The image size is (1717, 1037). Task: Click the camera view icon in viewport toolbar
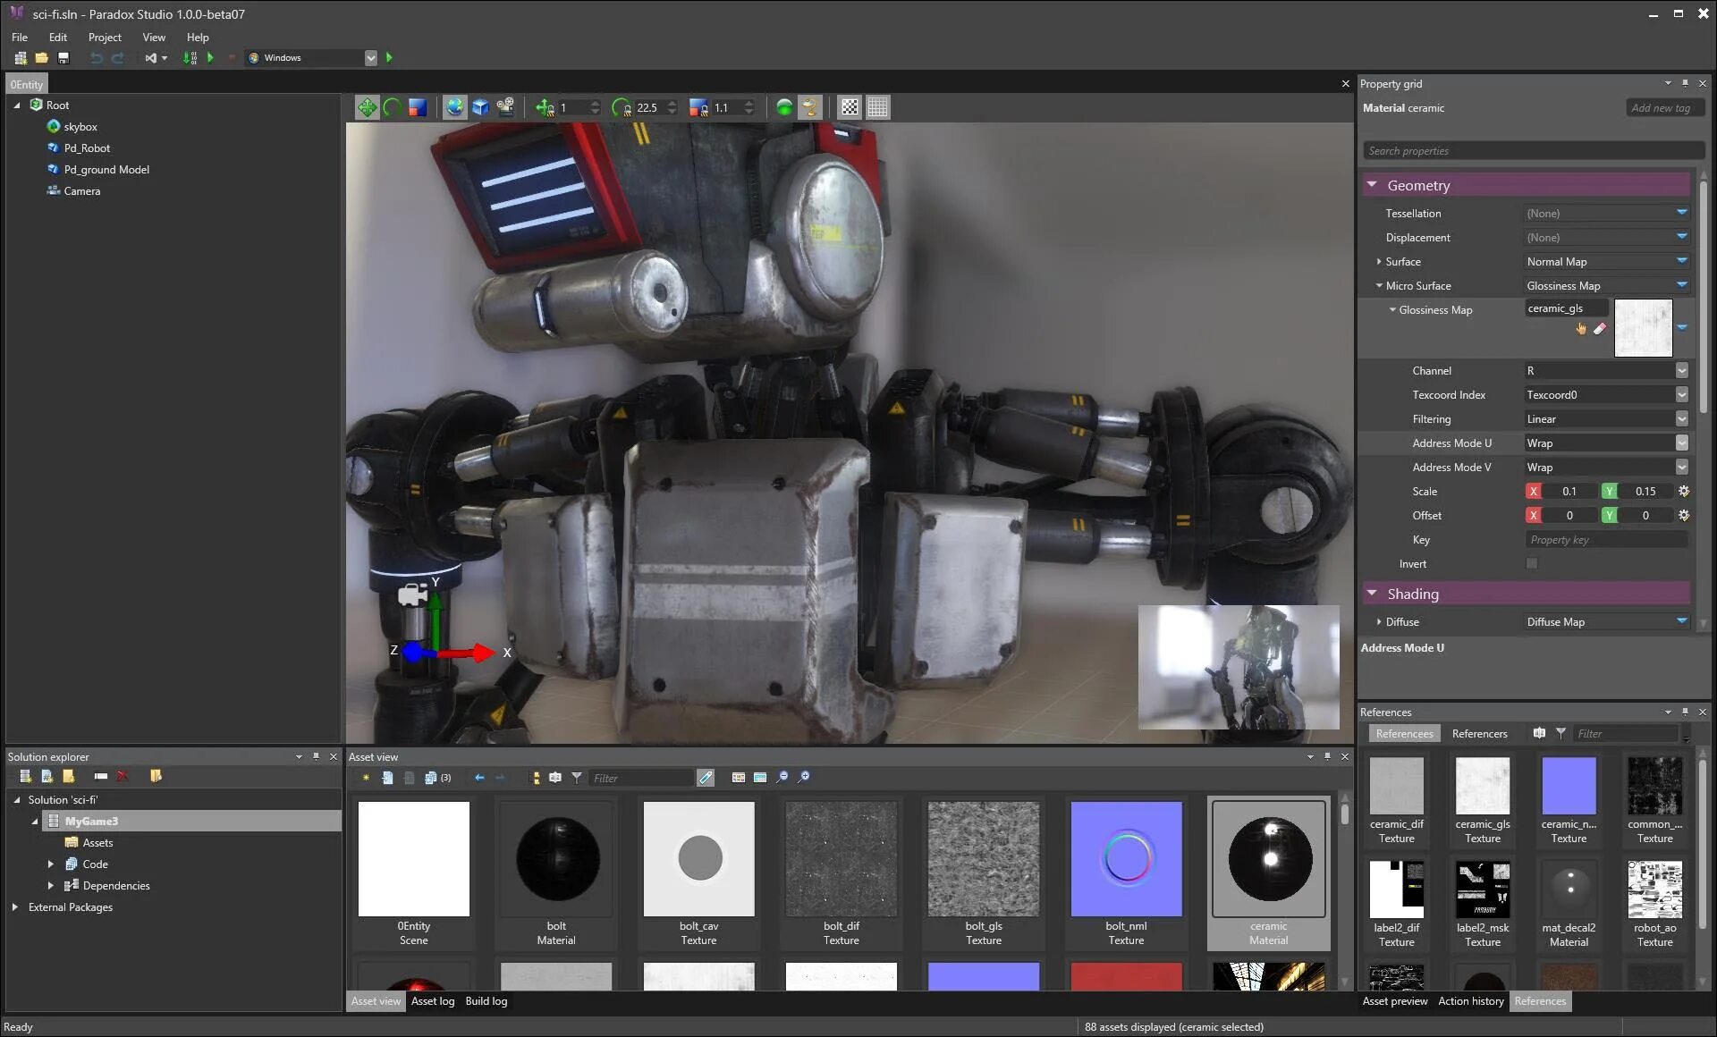pyautogui.click(x=505, y=108)
